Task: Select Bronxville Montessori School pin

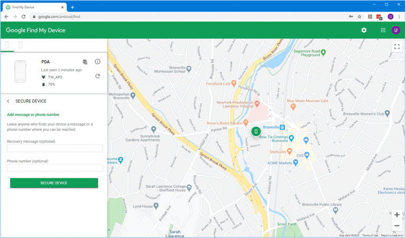Action: [x=189, y=69]
